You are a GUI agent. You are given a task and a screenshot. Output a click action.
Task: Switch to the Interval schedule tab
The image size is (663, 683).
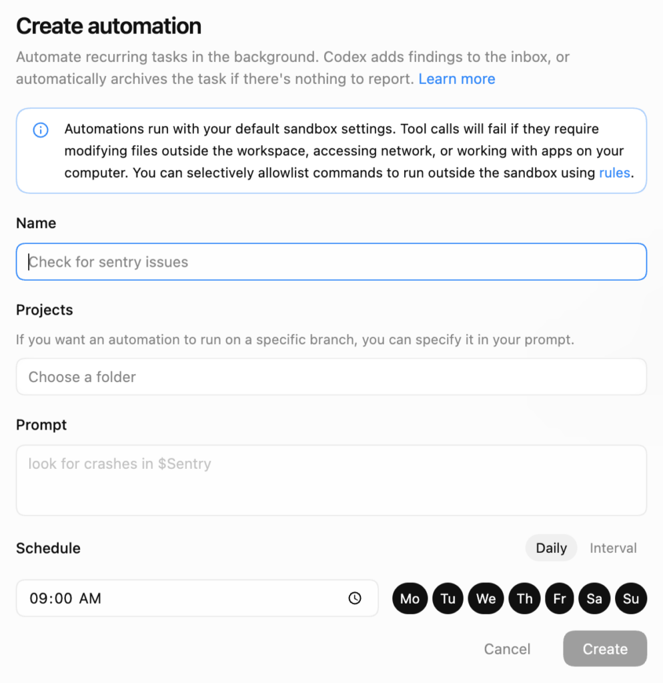pos(613,548)
